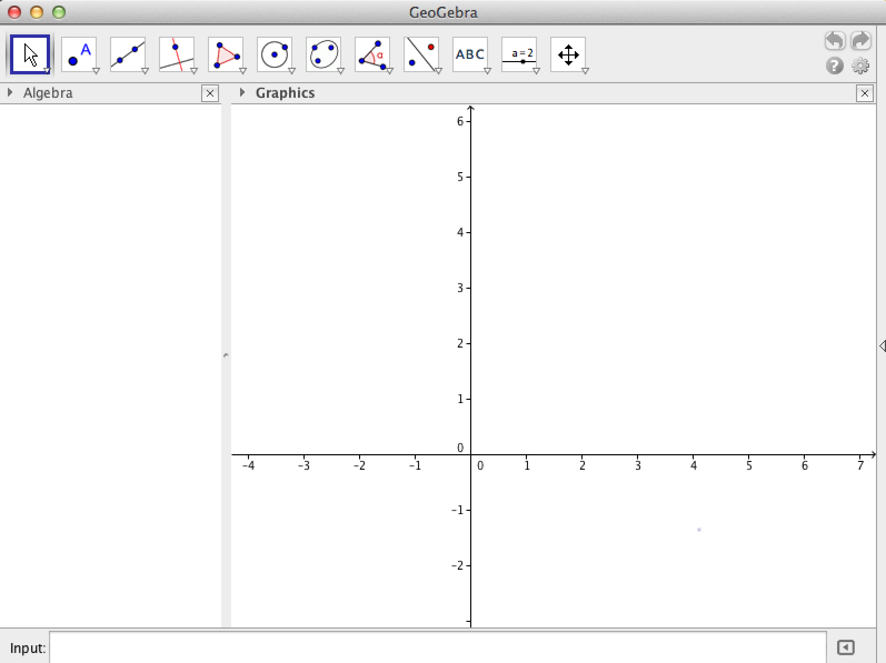Select Circle with Center through Point tool
Viewport: 886px width, 663px height.
coord(274,54)
